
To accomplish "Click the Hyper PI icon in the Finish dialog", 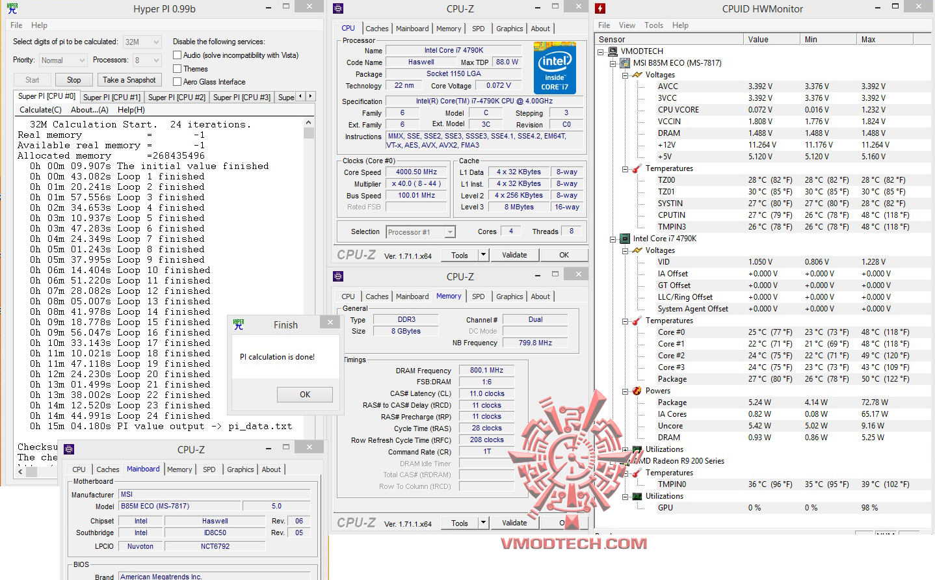I will 239,324.
